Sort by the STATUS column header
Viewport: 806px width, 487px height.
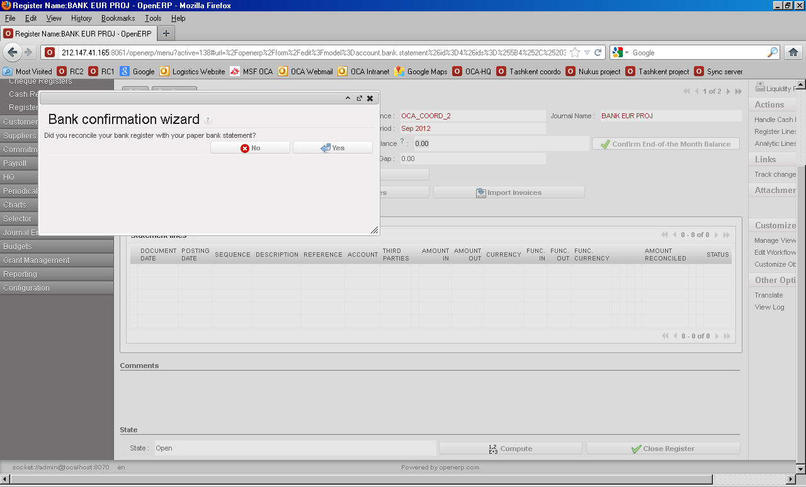coord(717,255)
